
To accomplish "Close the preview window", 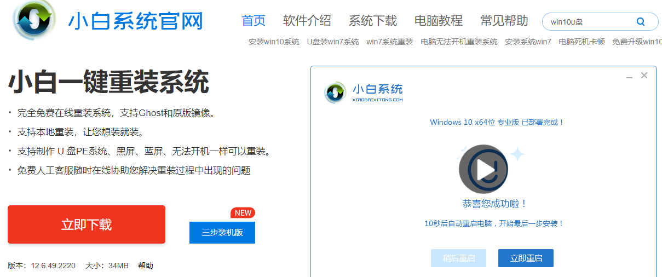I will (644, 76).
